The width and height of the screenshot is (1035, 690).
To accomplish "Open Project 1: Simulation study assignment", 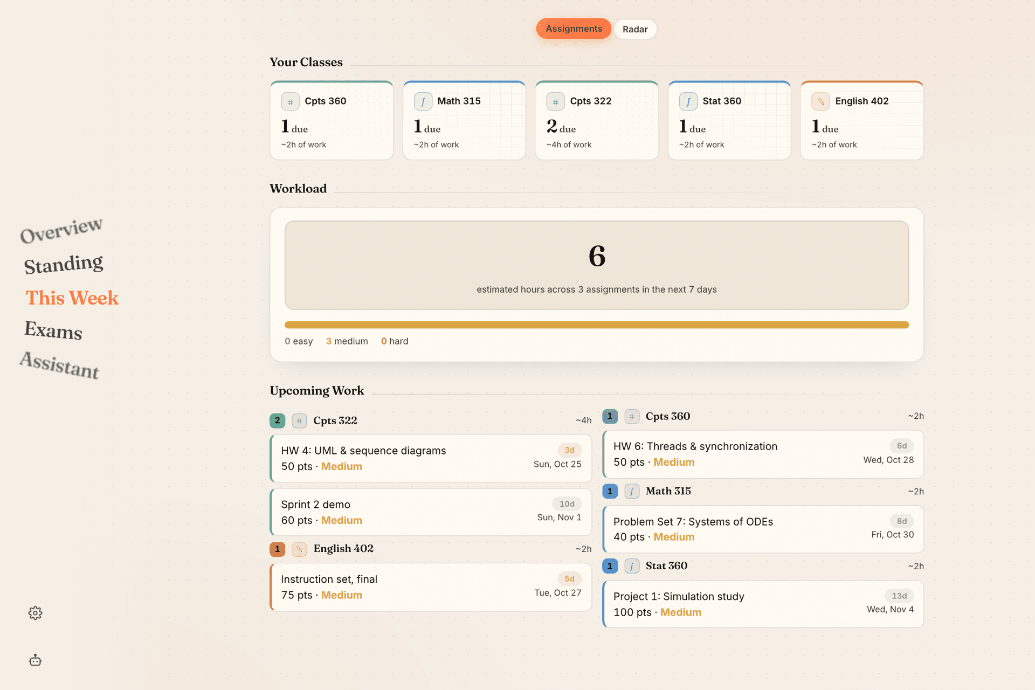I will [x=763, y=604].
